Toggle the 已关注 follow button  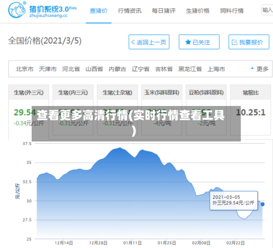199,42
